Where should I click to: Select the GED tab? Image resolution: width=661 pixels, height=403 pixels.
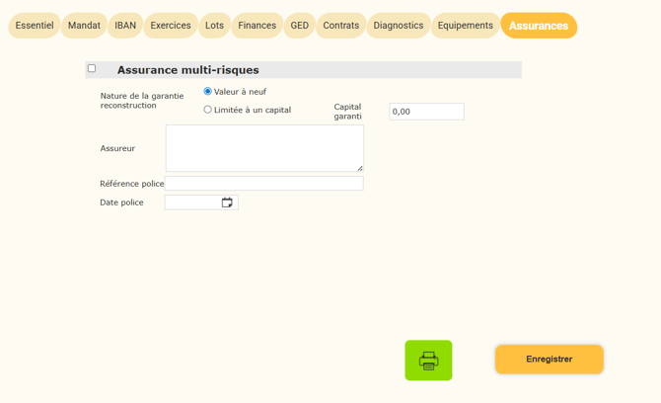click(x=300, y=26)
